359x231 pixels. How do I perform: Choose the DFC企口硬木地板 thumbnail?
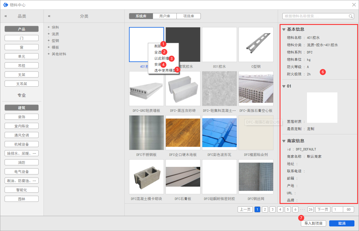pyautogui.click(x=183, y=133)
